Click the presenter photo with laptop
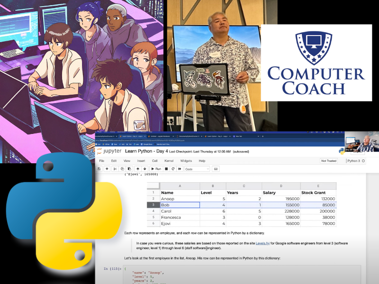The image size is (379, 284). click(x=222, y=66)
